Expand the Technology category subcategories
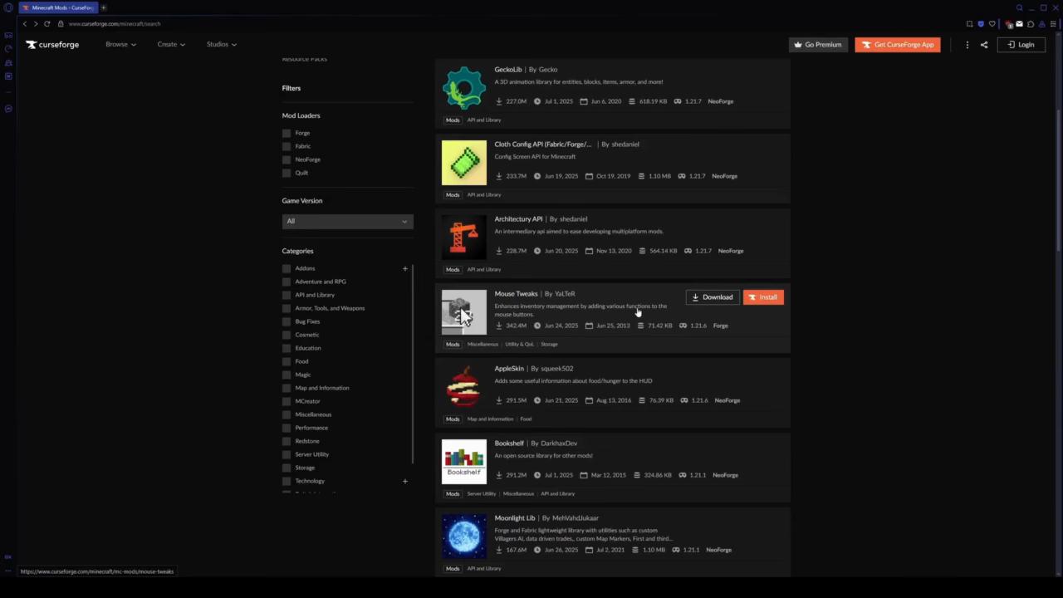 [405, 481]
